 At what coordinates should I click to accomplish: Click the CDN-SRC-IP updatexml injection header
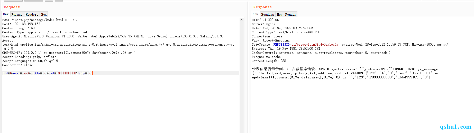click(69, 53)
